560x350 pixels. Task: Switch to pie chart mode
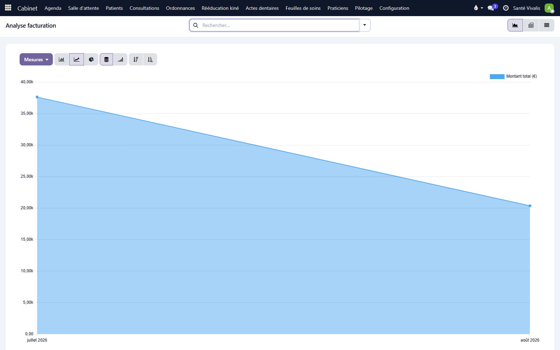(x=91, y=59)
